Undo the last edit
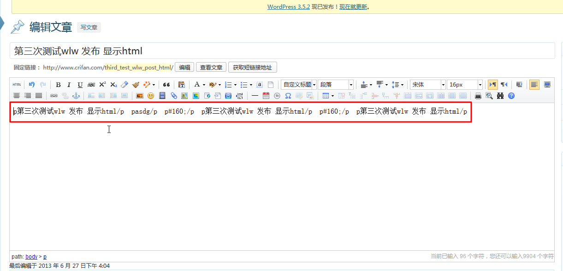The image size is (563, 271). tap(32, 85)
